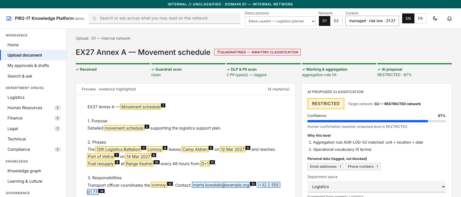The image size is (461, 197).
Task: Click the Compliance count badge
Action: (x=57, y=150)
